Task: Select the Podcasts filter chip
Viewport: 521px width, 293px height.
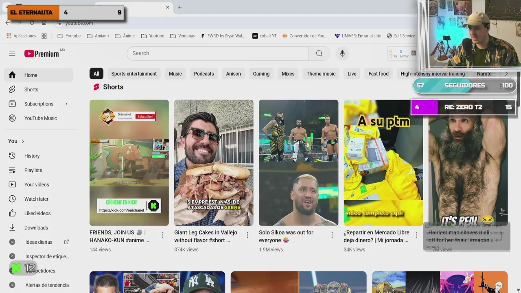Action: tap(204, 74)
